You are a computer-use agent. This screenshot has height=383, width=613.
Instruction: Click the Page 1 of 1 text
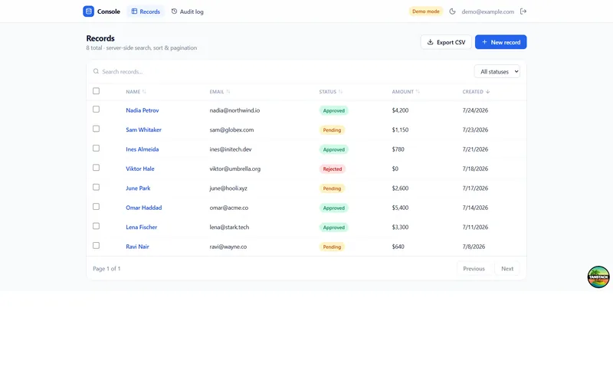107,269
